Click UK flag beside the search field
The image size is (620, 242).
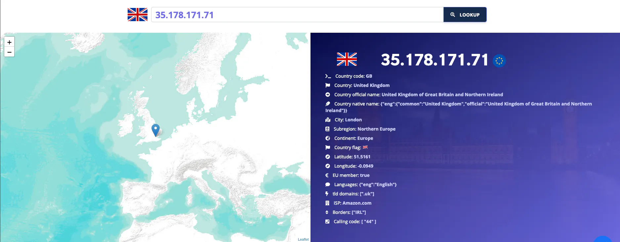tap(138, 15)
